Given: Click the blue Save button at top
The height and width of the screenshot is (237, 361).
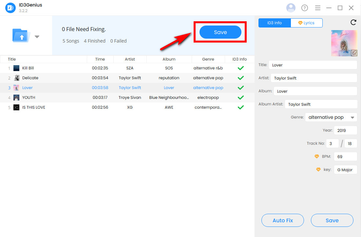Looking at the screenshot, I should click(220, 32).
